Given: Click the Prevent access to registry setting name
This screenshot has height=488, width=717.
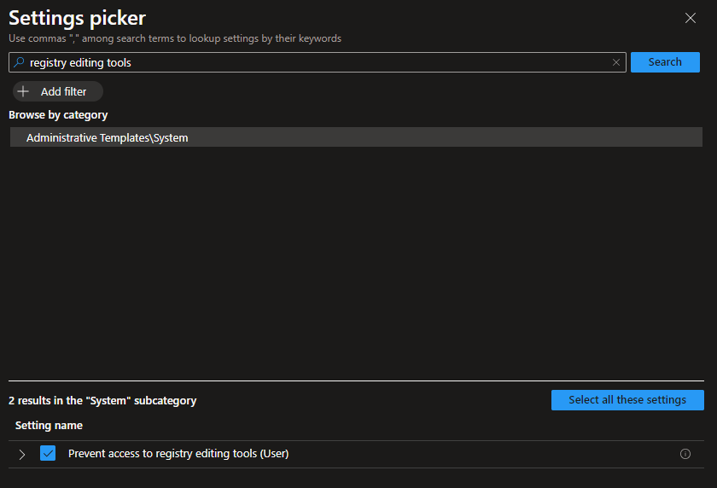Looking at the screenshot, I should click(178, 454).
